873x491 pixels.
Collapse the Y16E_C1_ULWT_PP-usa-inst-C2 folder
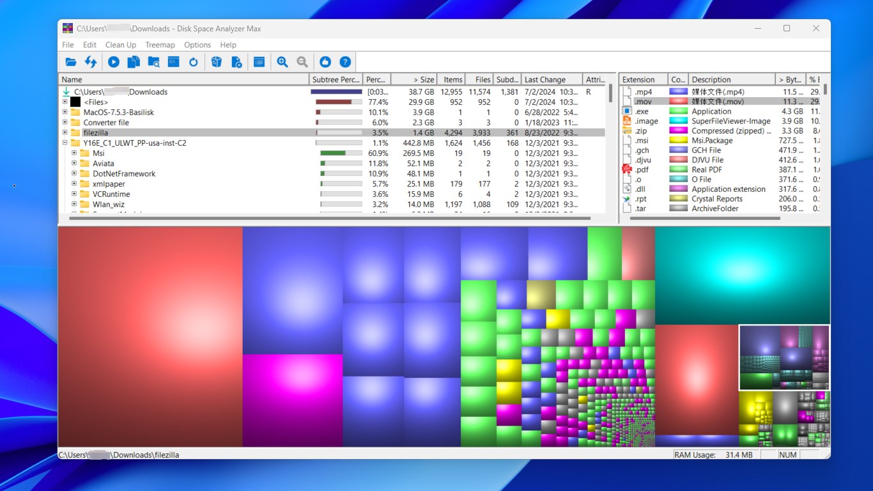click(x=65, y=143)
